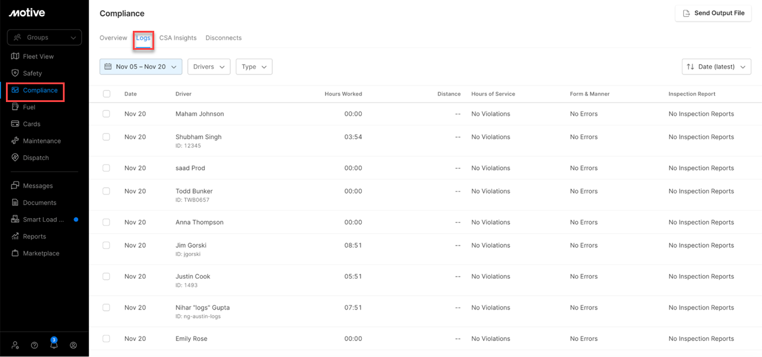Screen dimensions: 762x357
Task: Expand the Type filter dropdown
Action: 254,66
